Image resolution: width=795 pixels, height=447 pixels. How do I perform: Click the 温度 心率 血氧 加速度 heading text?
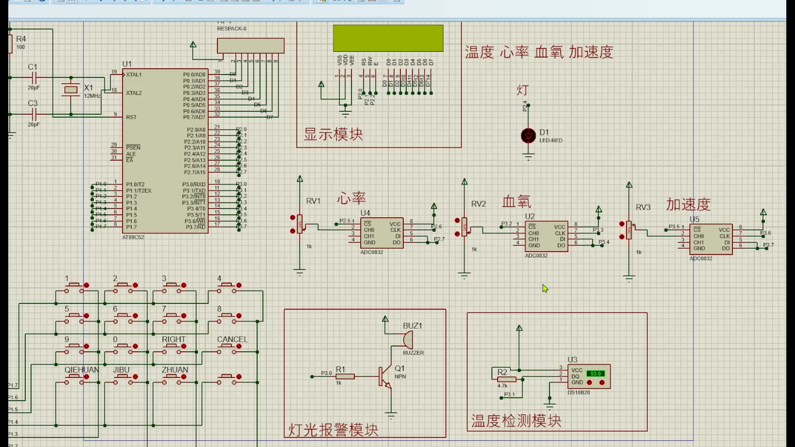(x=539, y=52)
